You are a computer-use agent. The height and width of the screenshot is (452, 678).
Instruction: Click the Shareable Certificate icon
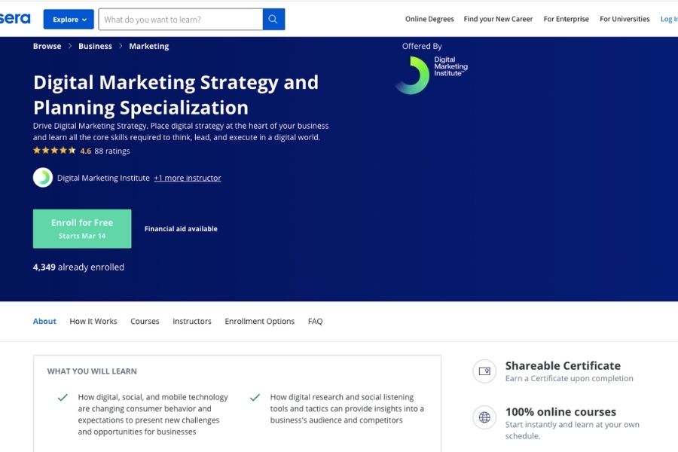click(x=484, y=371)
